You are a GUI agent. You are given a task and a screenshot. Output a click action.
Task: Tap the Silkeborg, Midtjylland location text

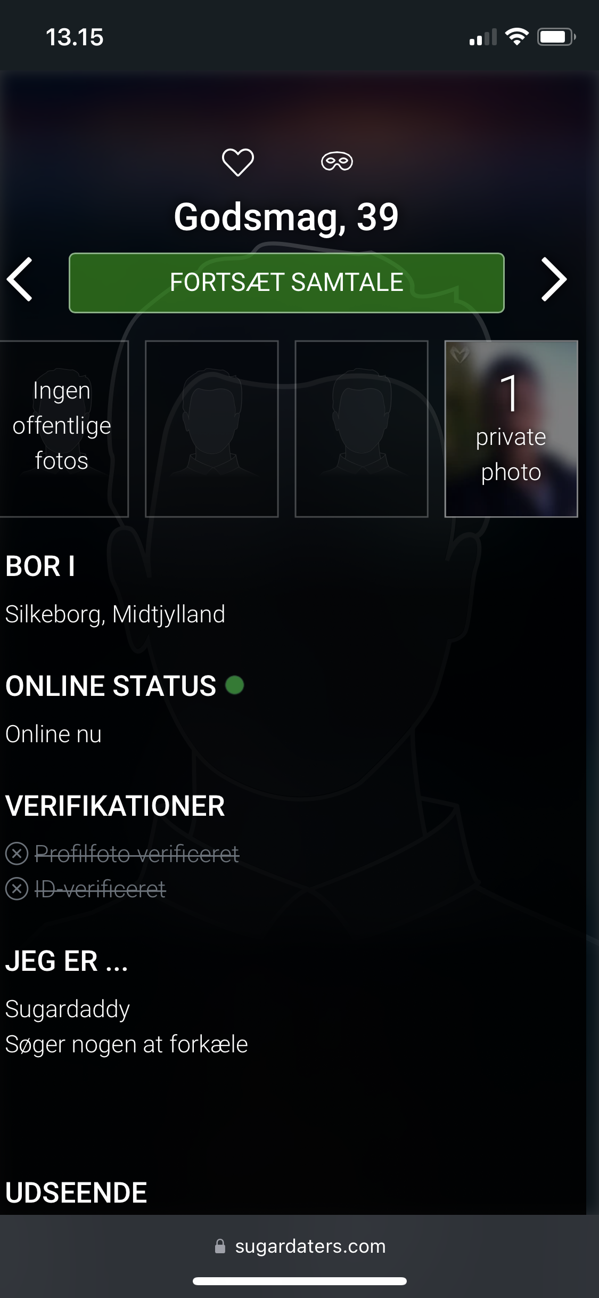point(115,614)
